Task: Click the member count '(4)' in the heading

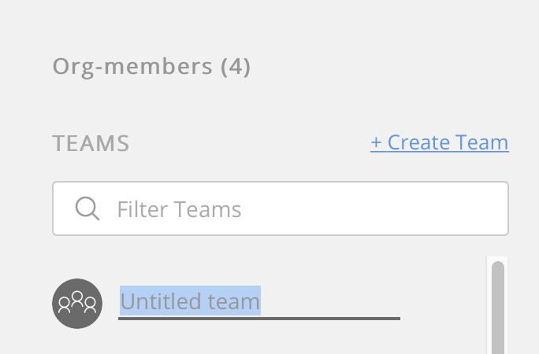Action: [235, 66]
